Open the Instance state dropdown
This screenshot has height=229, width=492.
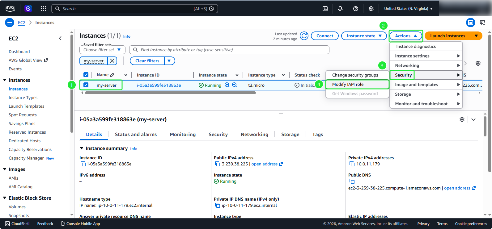pyautogui.click(x=364, y=36)
